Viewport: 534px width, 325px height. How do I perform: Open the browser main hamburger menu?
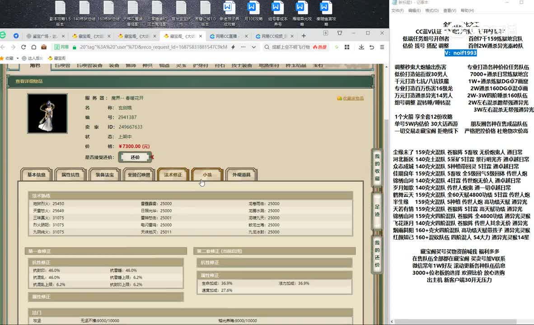[382, 47]
